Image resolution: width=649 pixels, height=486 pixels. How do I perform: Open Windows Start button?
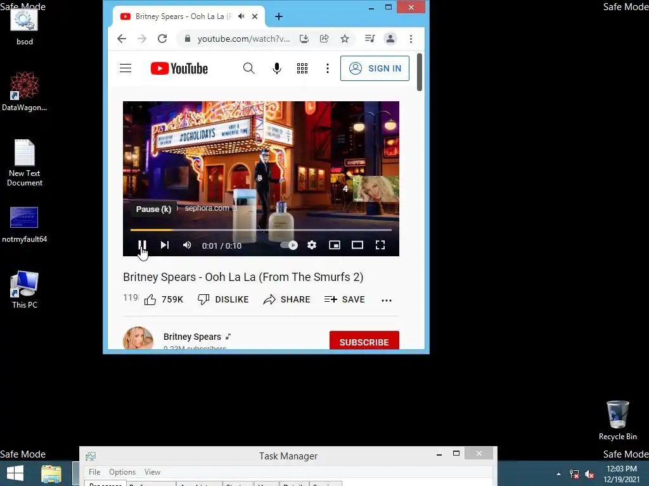pos(15,473)
